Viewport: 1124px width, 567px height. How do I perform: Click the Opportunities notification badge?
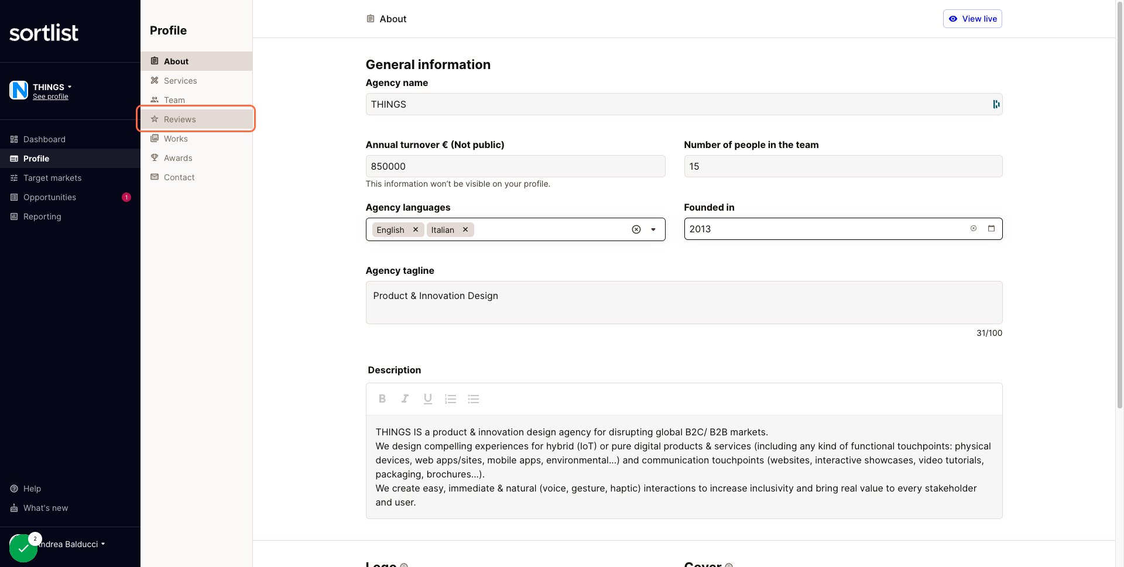pyautogui.click(x=126, y=197)
